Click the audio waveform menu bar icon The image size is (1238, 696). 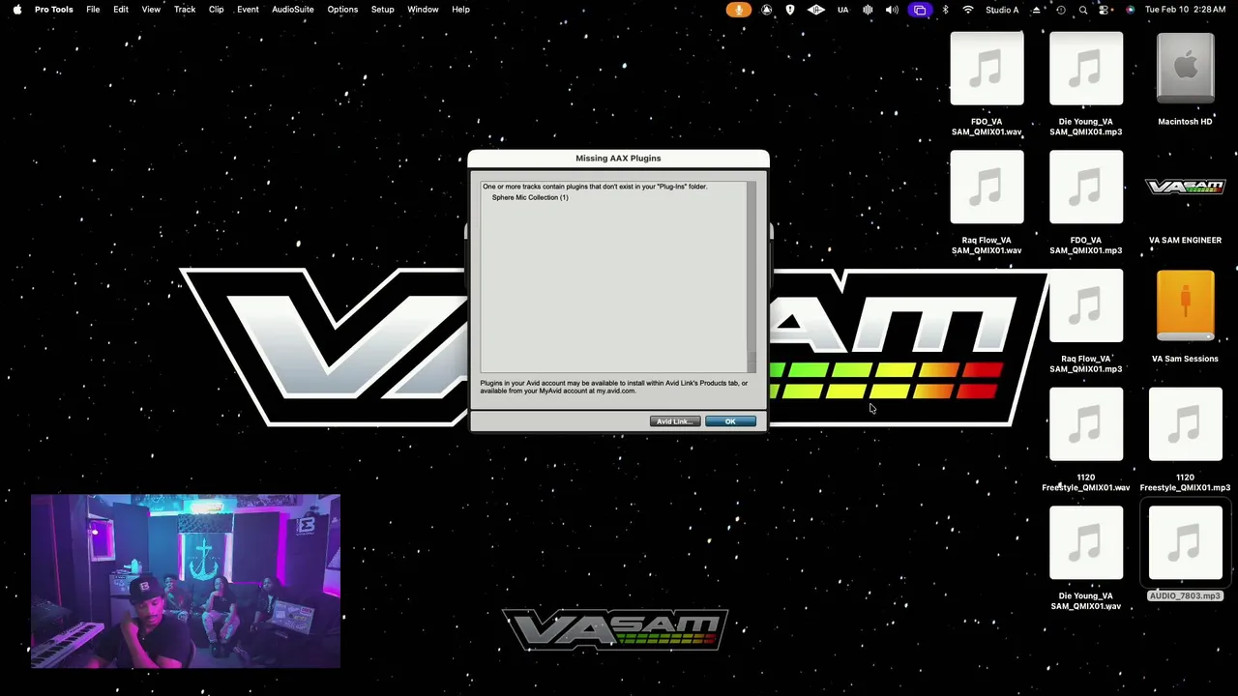pos(868,10)
